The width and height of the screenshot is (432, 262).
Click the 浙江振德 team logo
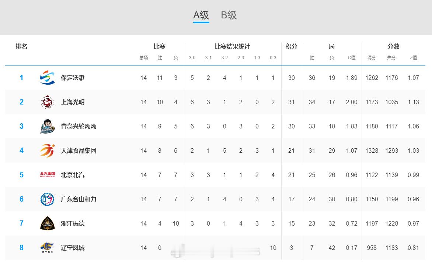[47, 223]
